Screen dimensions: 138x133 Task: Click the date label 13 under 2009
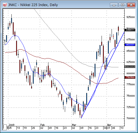pyautogui.click(x=18, y=128)
